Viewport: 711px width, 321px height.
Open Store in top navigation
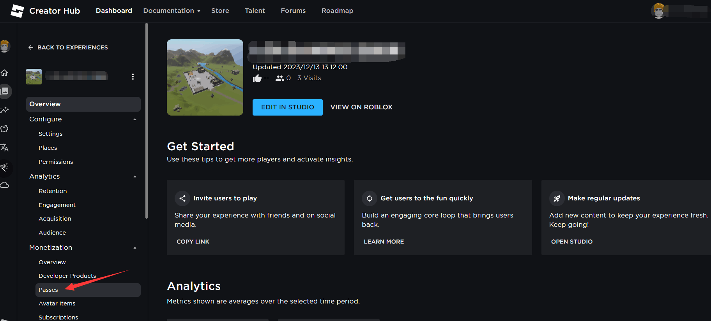click(x=220, y=11)
